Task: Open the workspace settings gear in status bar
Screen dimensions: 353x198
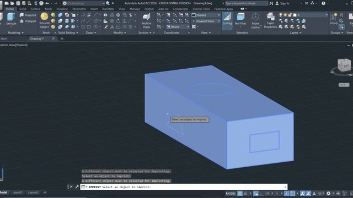Action: [329, 193]
